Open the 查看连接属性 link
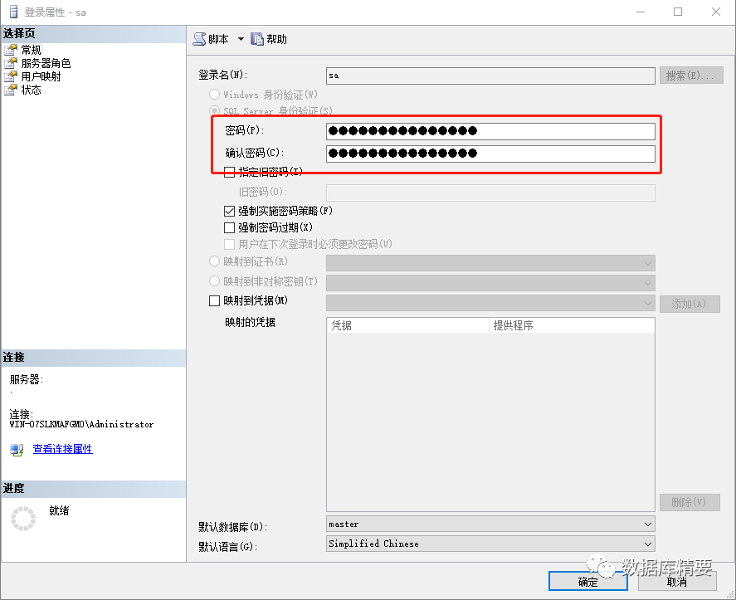Screen dimensions: 736x600 pyautogui.click(x=62, y=449)
